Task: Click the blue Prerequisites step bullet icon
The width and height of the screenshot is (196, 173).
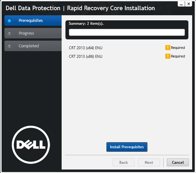Action: coord(9,21)
